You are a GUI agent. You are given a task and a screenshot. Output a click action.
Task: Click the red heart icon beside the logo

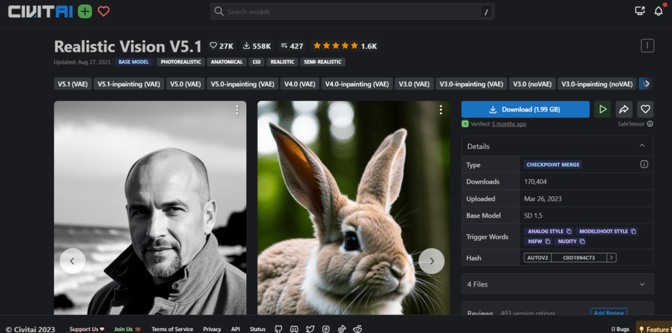[103, 11]
